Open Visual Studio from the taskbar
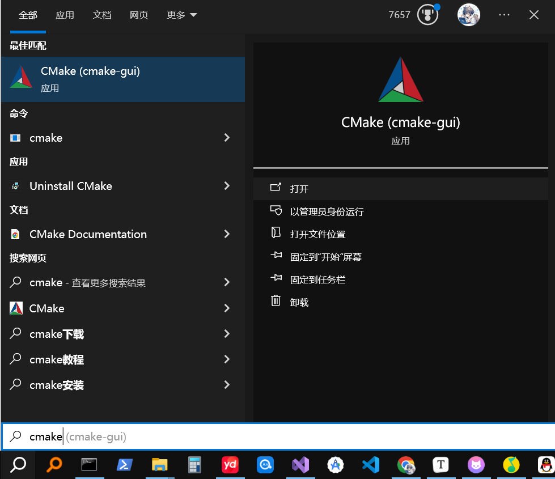Image resolution: width=555 pixels, height=479 pixels. point(300,465)
